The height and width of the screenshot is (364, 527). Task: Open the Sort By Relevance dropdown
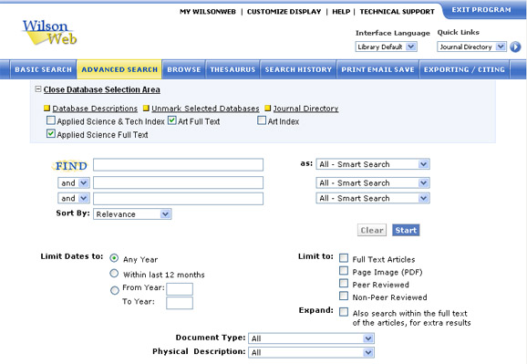coord(132,214)
